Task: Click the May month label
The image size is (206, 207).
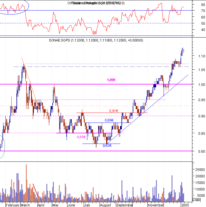Action: click(55, 205)
